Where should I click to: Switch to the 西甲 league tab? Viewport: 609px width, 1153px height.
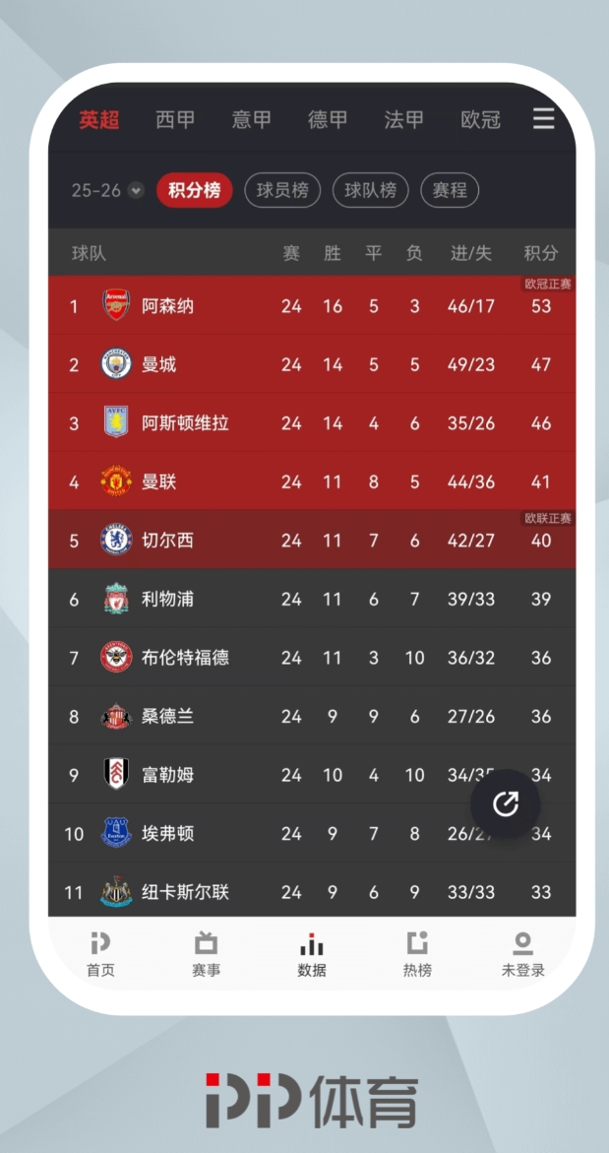pyautogui.click(x=174, y=118)
